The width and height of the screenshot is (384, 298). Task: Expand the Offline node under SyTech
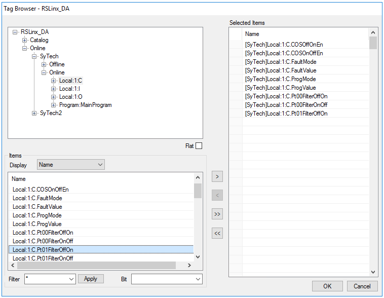point(44,64)
